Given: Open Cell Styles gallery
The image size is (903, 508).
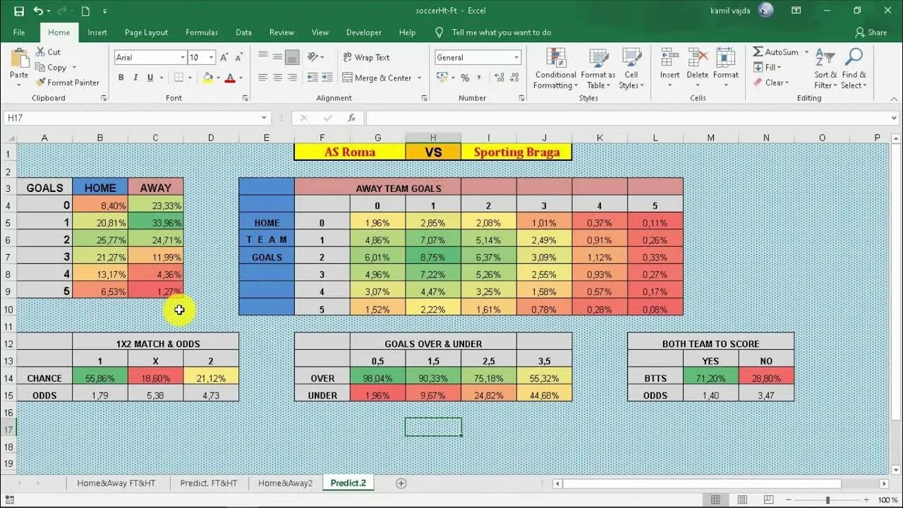Looking at the screenshot, I should [631, 68].
